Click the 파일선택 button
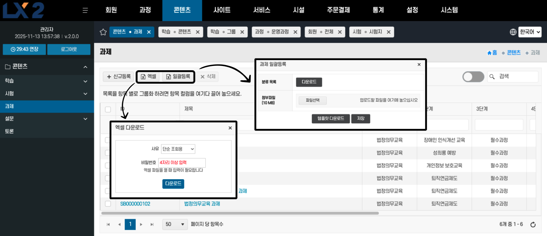The width and height of the screenshot is (547, 236). pyautogui.click(x=313, y=100)
